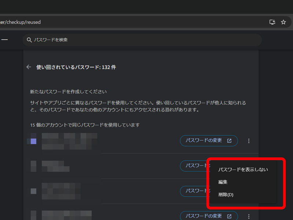
Task: Open the kebab menu next to the first password entry
Action: pos(249,140)
